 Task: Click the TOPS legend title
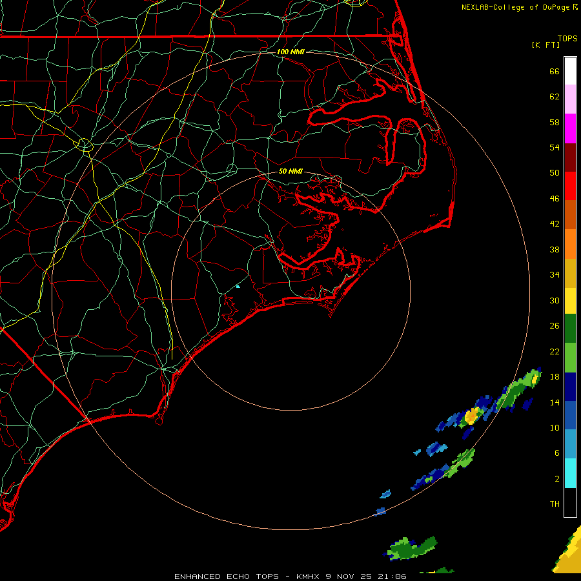click(x=567, y=39)
